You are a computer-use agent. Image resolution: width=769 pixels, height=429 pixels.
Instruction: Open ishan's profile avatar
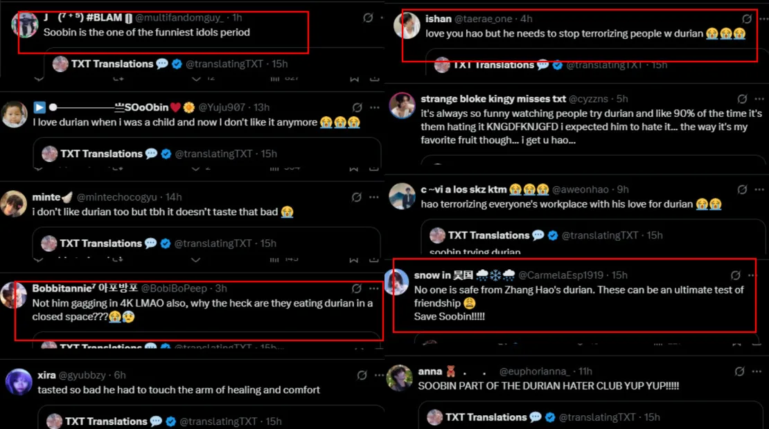click(x=407, y=26)
